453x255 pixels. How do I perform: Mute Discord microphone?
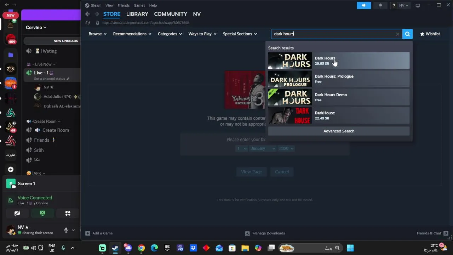pyautogui.click(x=66, y=230)
